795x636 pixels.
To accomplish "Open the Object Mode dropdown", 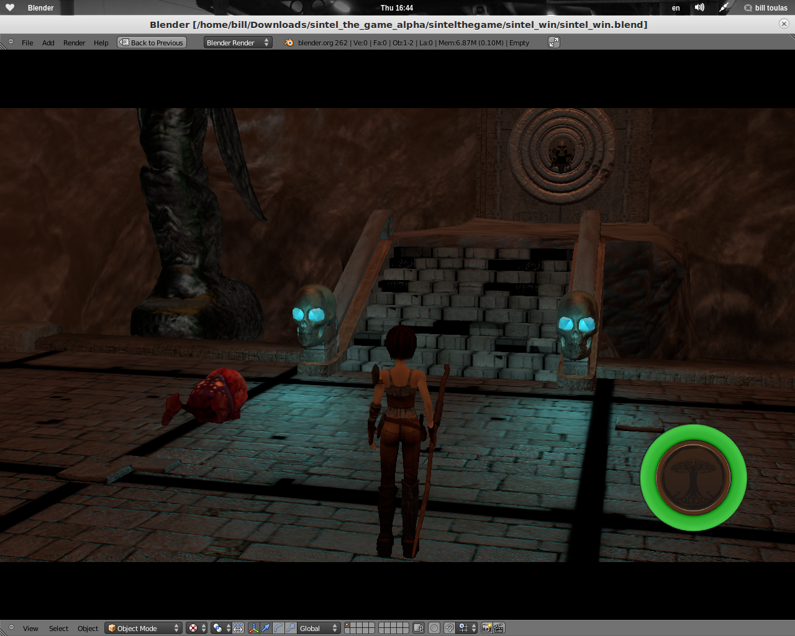I will (143, 629).
